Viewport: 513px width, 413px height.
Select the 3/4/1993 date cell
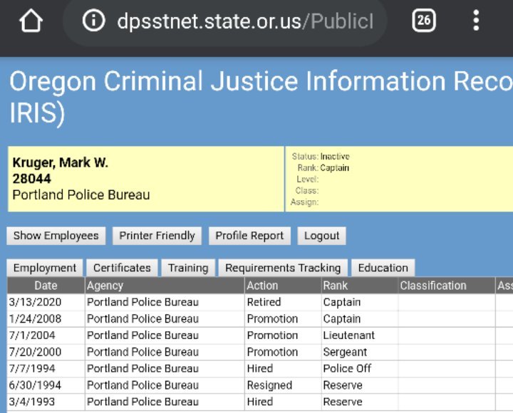[x=46, y=402]
